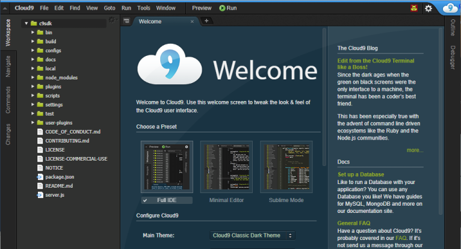Screen dimensions: 461x249
Task: Click the Cloud9 cloud logo at top right
Action: pyautogui.click(x=450, y=8)
